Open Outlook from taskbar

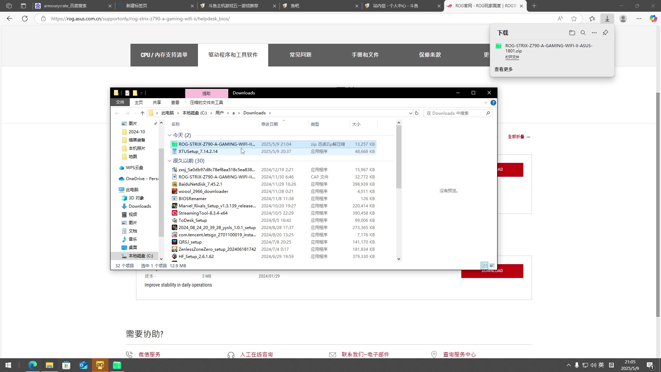(x=83, y=365)
